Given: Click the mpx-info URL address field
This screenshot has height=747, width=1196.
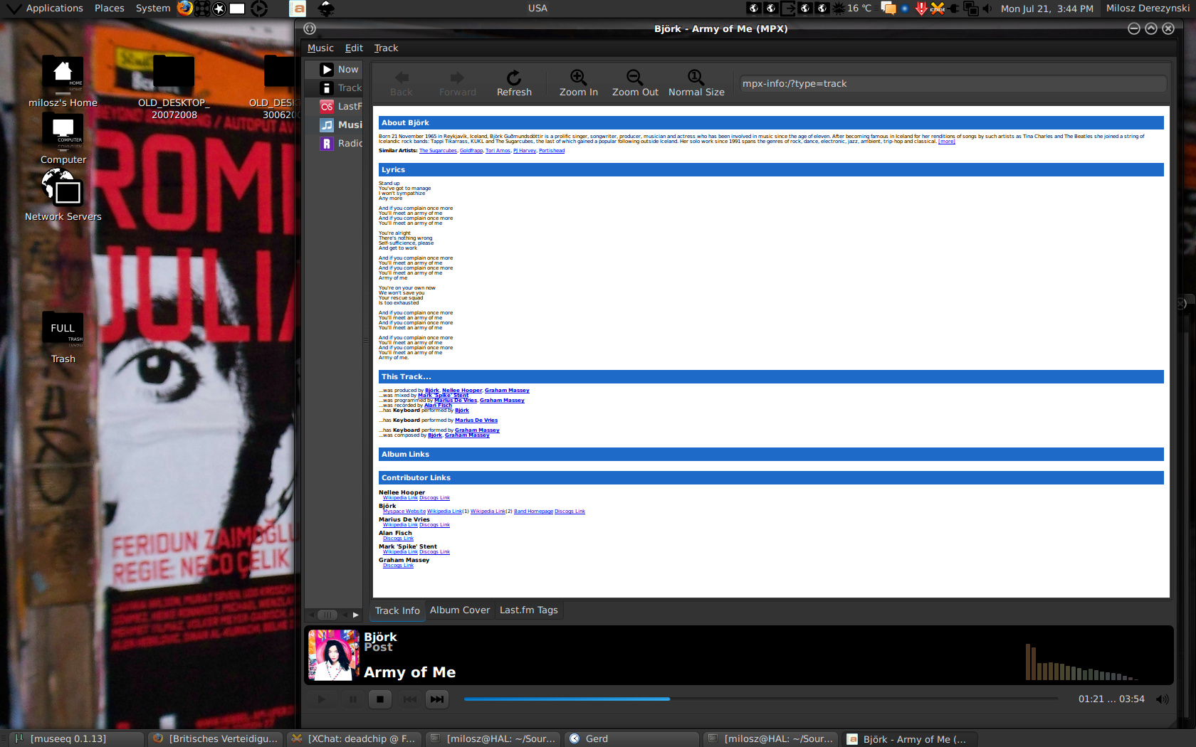Looking at the screenshot, I should coord(953,84).
